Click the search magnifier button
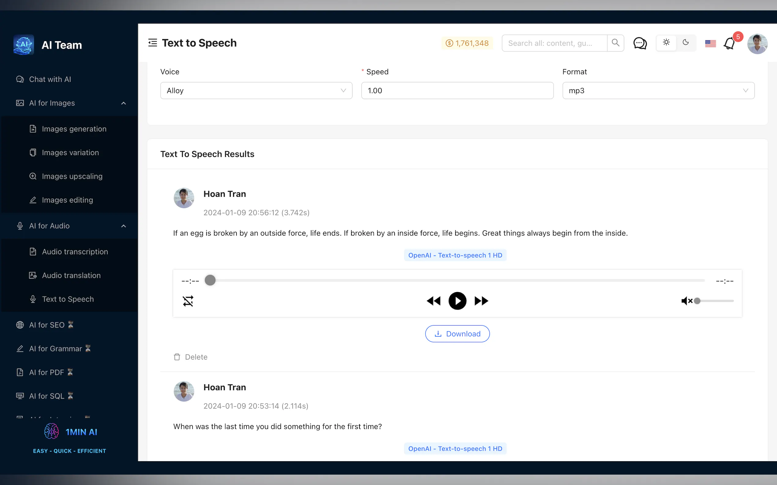777x485 pixels. click(615, 43)
